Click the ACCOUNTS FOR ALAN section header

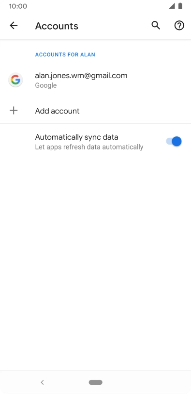[65, 54]
